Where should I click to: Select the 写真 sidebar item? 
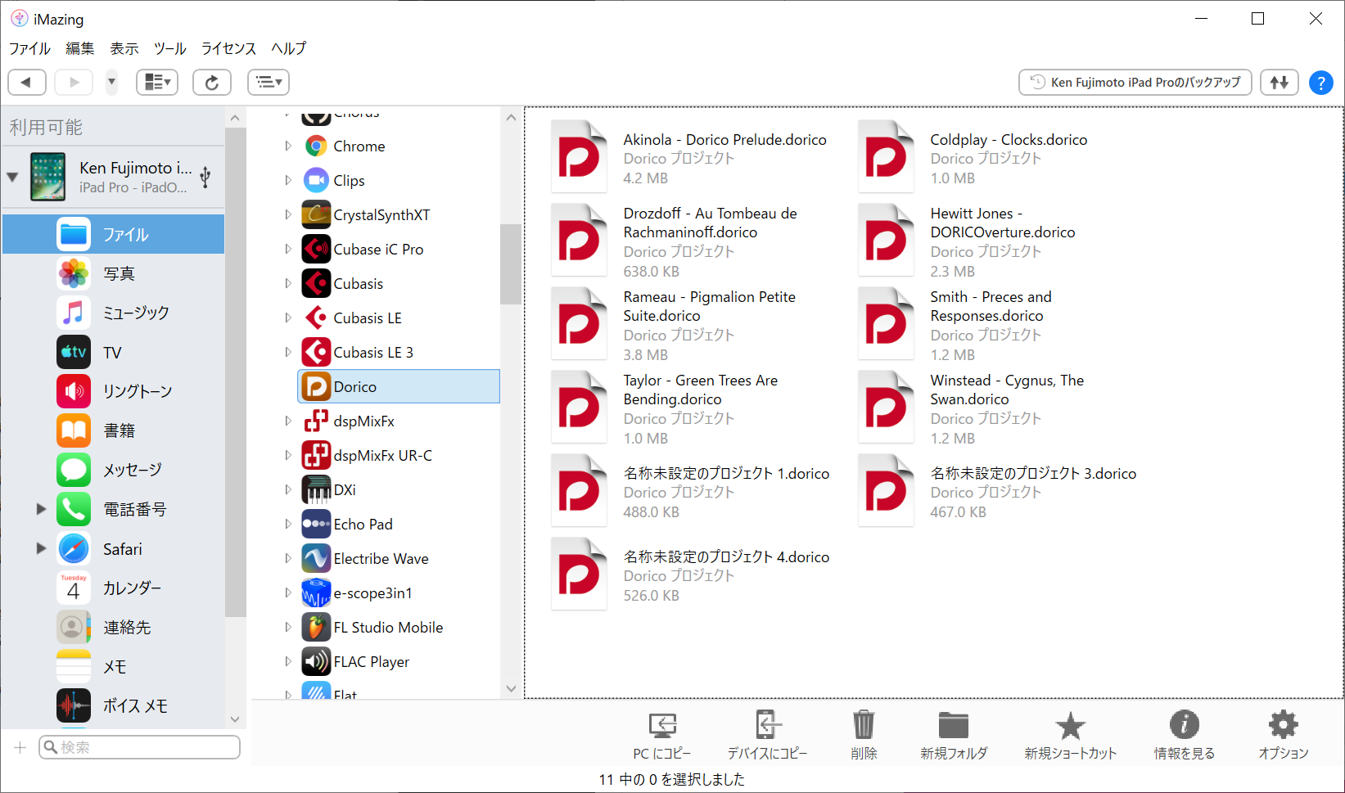pos(113,273)
